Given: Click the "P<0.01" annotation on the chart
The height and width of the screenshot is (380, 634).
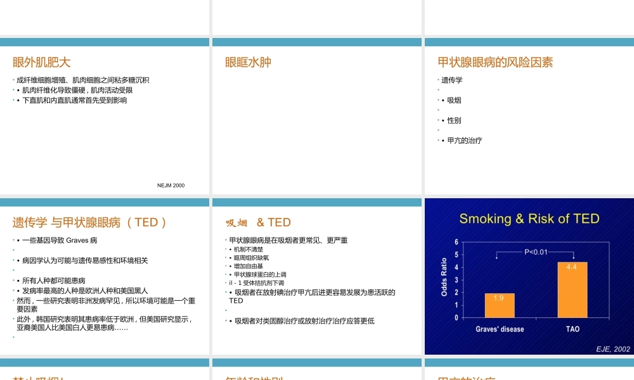Looking at the screenshot, I should [x=534, y=253].
